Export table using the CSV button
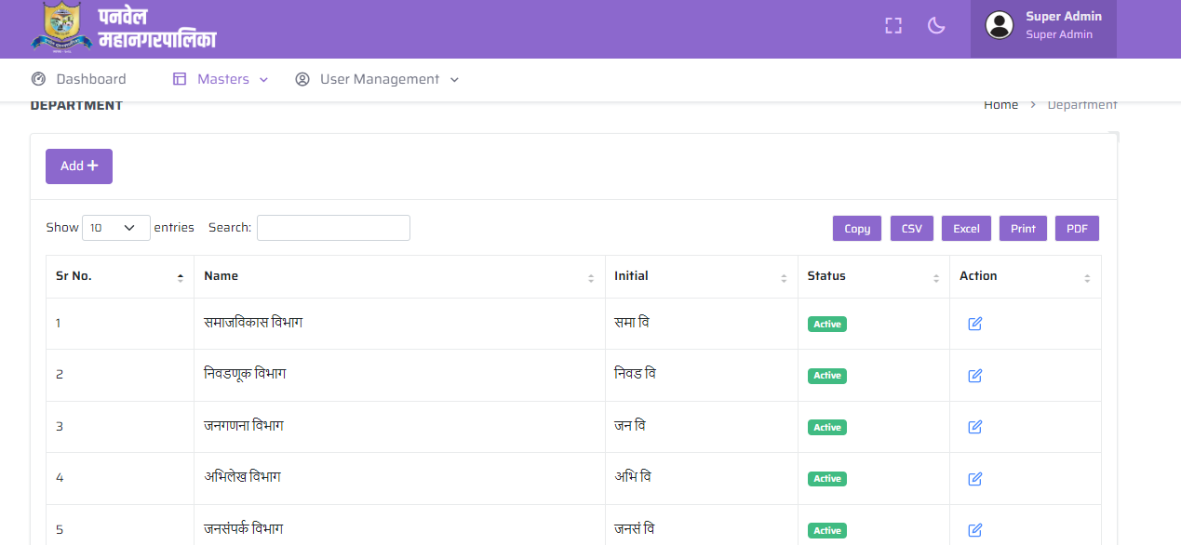This screenshot has height=545, width=1181. [x=911, y=229]
